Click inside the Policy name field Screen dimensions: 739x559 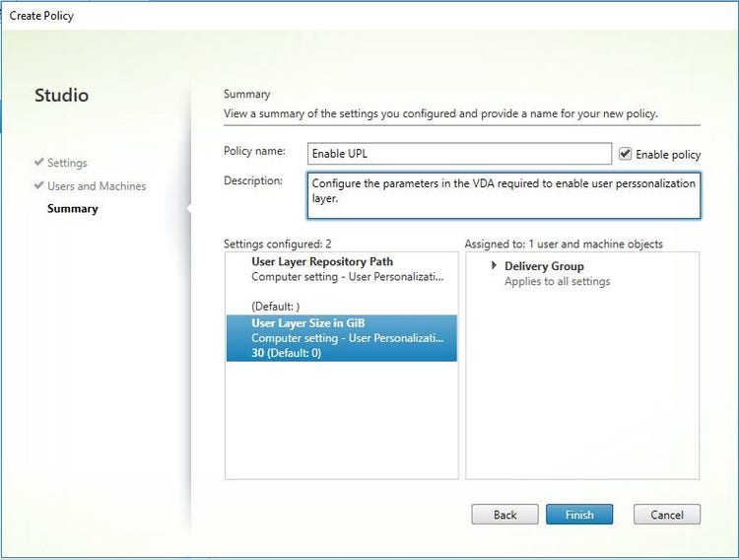click(459, 154)
